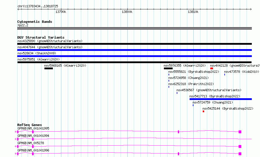
Task: Select the nsv5425144 (ByrskaBishop2022) label
Action: tap(228, 108)
